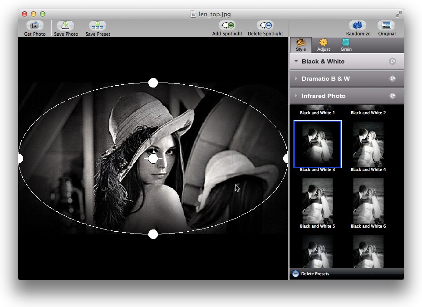Select the Black and White 3 preset
Image resolution: width=422 pixels, height=307 pixels.
tap(318, 144)
